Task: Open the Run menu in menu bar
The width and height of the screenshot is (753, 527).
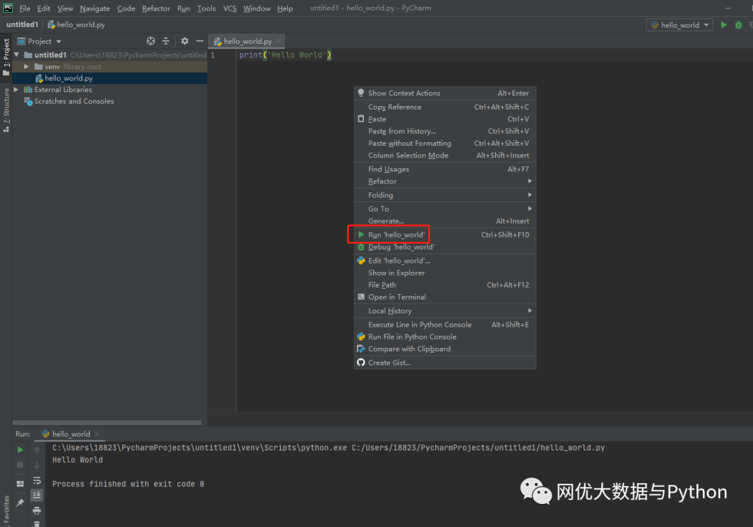Action: click(183, 8)
